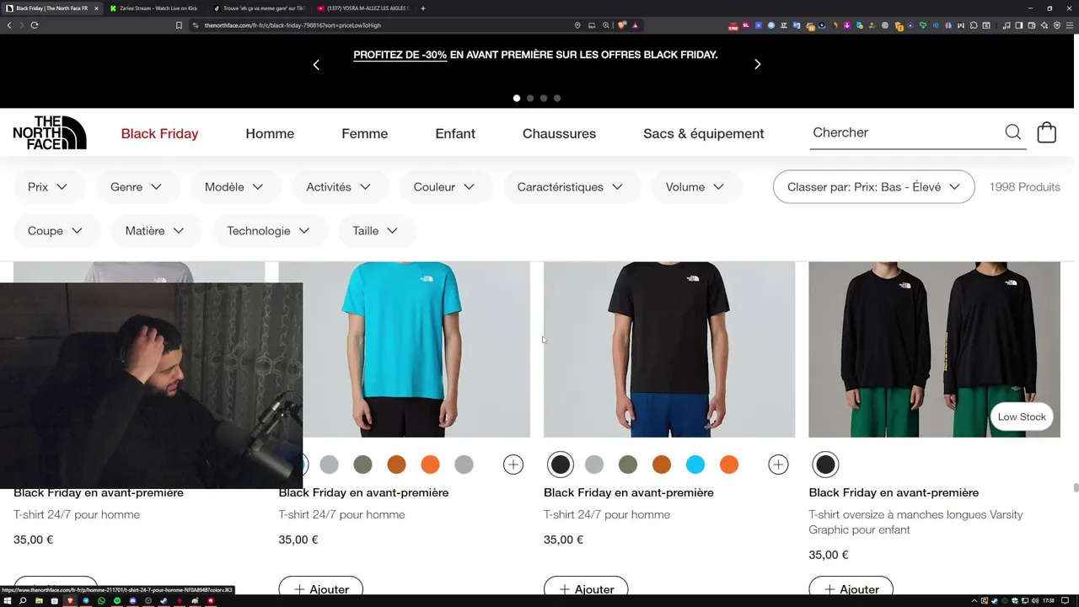Viewport: 1079px width, 607px height.
Task: Pick black swatch on black T-shirt card
Action: (561, 465)
